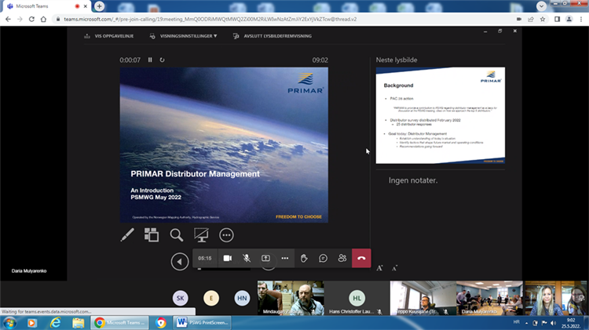Go back in Chrome browser

click(9, 19)
